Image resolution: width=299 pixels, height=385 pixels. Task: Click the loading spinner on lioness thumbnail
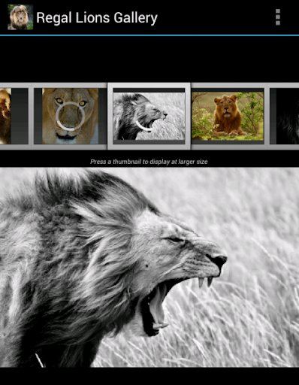tap(70, 116)
